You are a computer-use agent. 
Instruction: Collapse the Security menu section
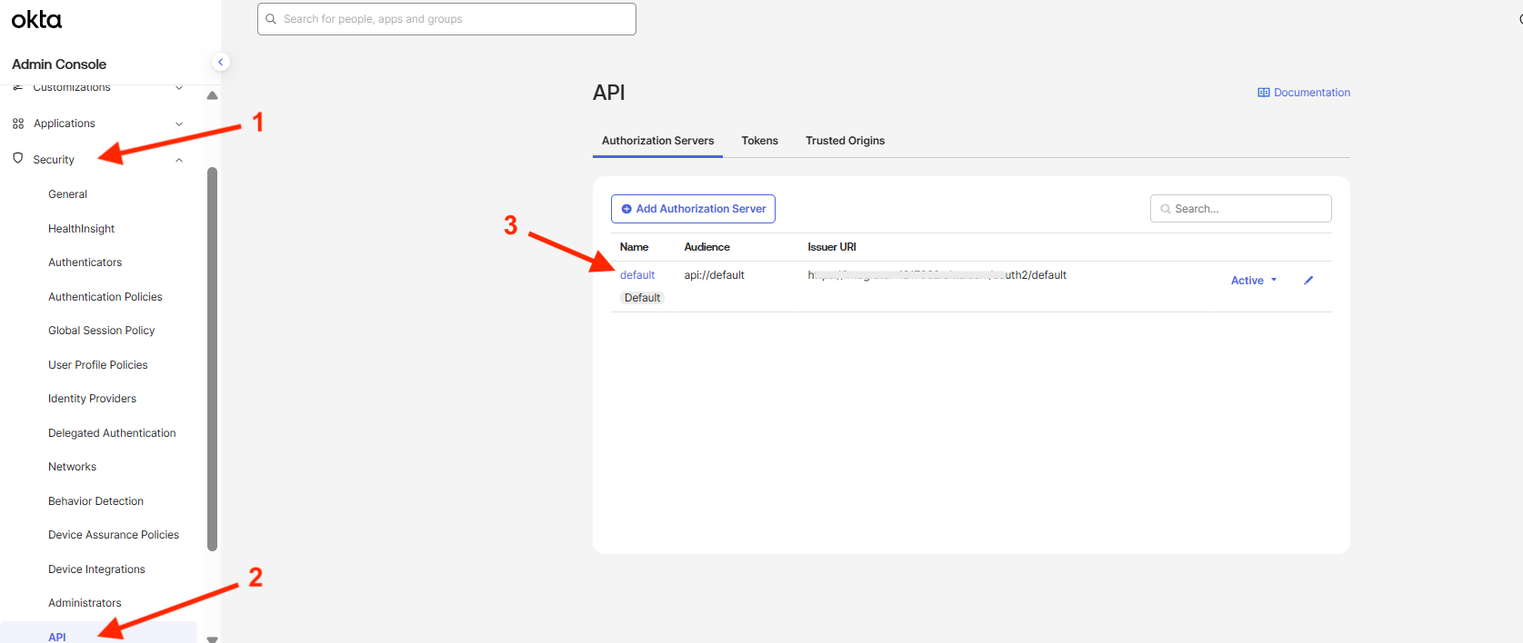[179, 160]
